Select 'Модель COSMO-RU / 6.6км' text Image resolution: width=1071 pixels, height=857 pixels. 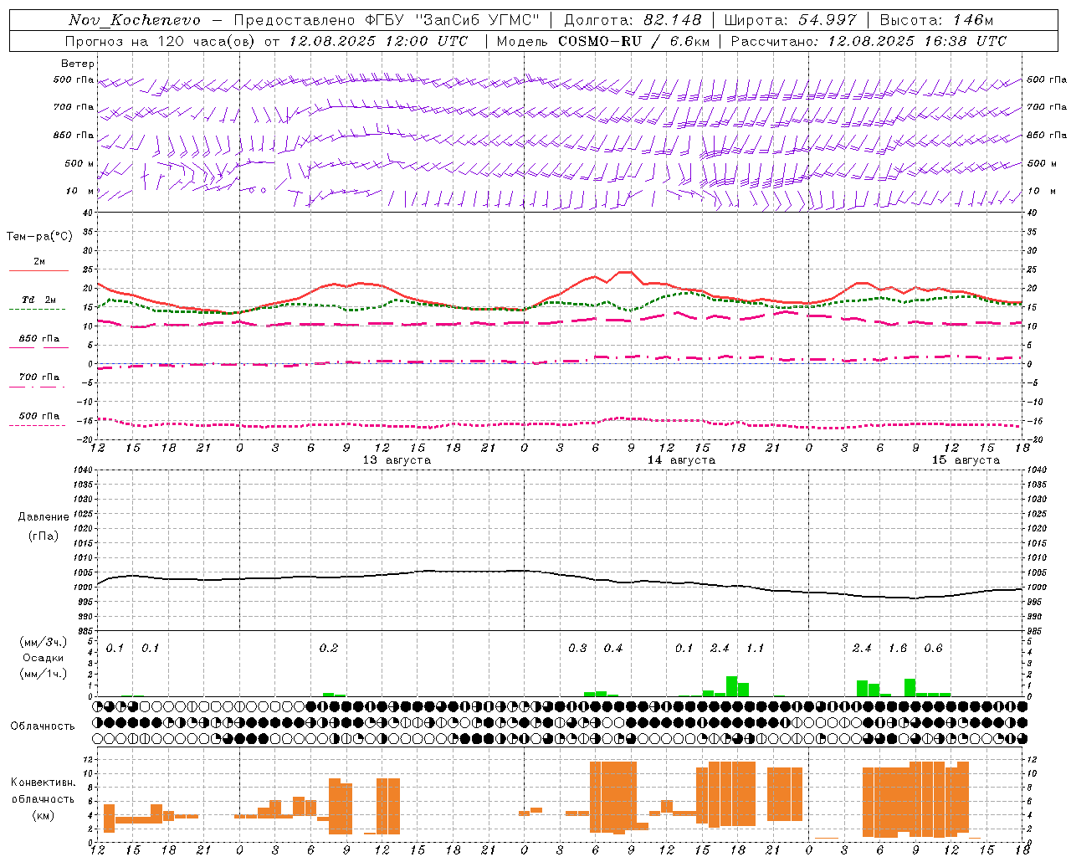tap(603, 41)
